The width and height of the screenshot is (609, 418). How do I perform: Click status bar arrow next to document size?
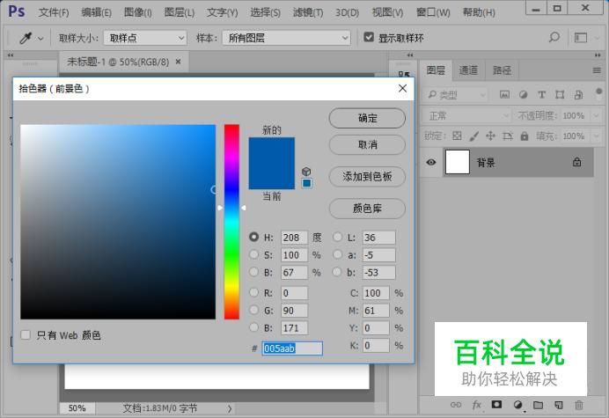(230, 408)
